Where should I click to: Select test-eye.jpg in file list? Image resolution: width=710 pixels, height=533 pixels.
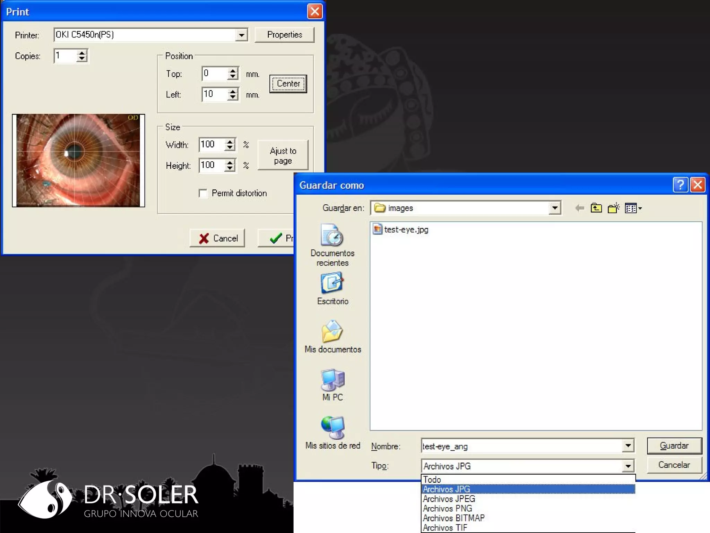point(406,230)
